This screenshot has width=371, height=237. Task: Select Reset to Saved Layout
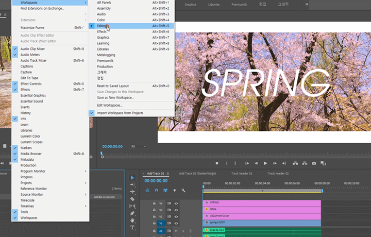(131, 86)
